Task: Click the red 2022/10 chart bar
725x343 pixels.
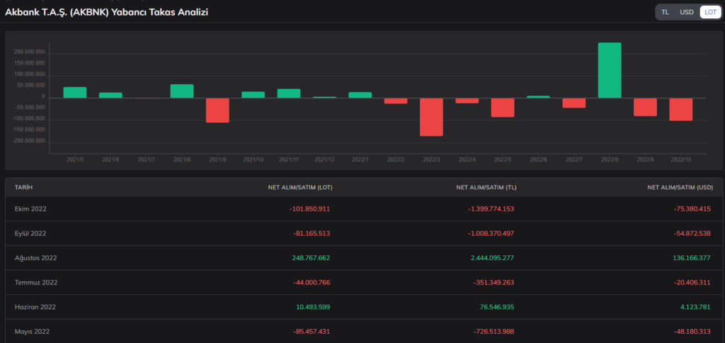Action: tap(681, 110)
